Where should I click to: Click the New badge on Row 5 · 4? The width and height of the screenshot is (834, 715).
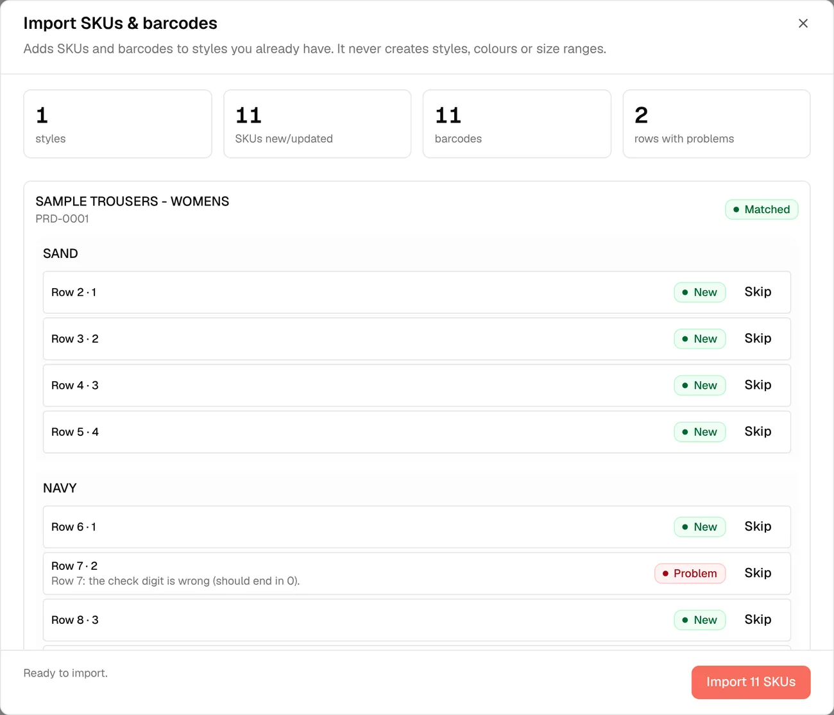(x=699, y=432)
